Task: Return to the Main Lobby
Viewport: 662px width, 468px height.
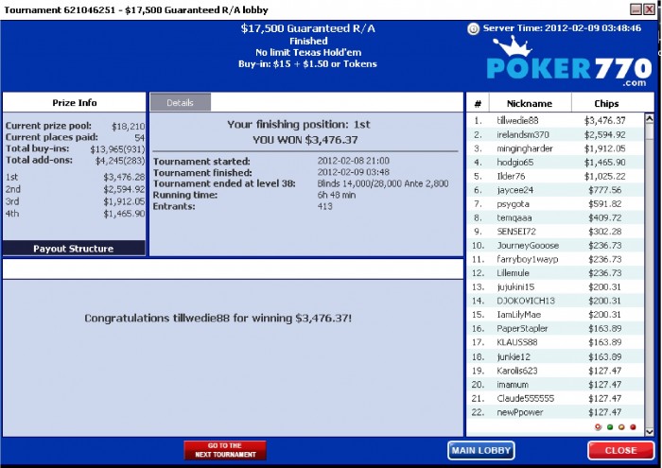Action: 480,450
